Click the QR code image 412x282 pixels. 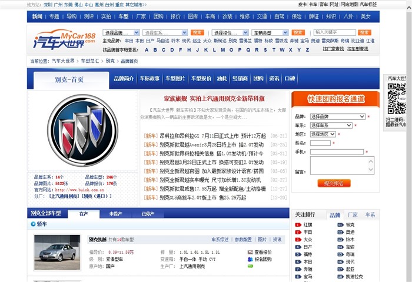[397, 99]
